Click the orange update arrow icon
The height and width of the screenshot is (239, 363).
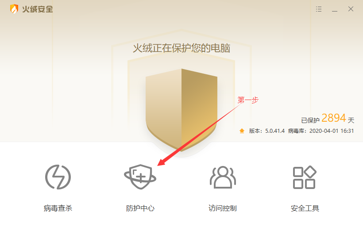tap(242, 131)
